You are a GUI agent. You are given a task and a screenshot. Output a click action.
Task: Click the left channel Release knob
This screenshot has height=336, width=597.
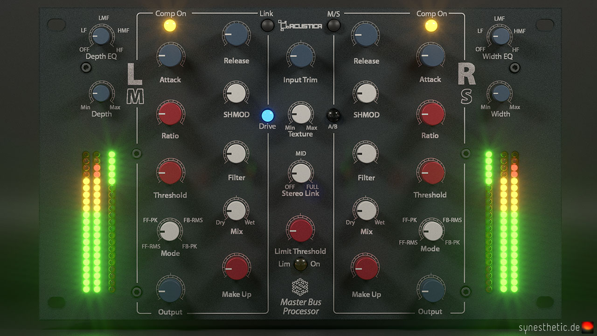[236, 35]
